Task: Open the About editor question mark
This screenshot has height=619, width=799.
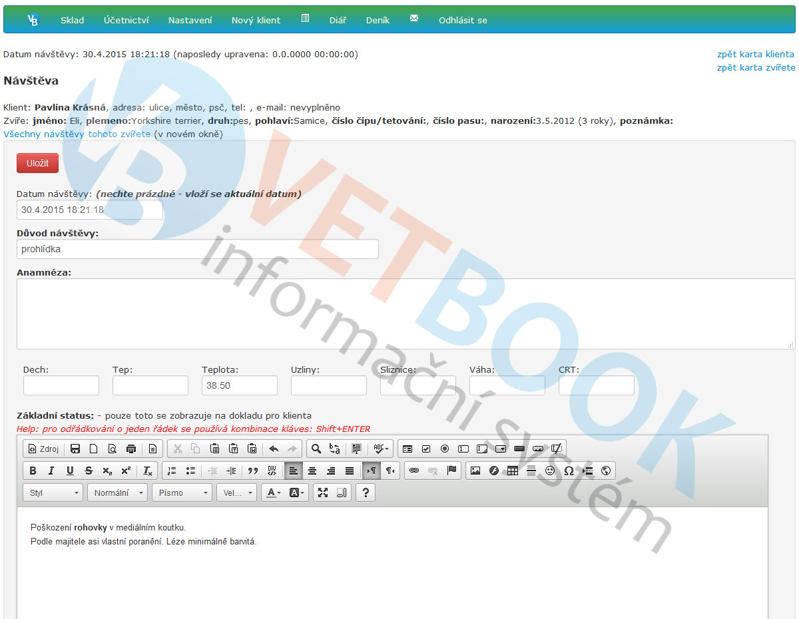Action: tap(366, 493)
